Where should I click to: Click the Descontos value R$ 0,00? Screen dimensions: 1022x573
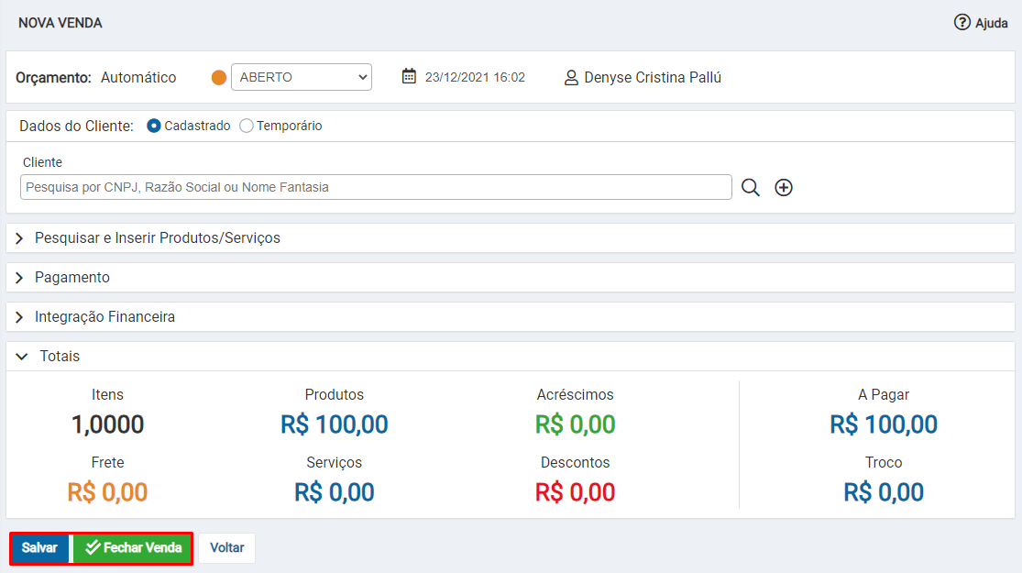[575, 492]
